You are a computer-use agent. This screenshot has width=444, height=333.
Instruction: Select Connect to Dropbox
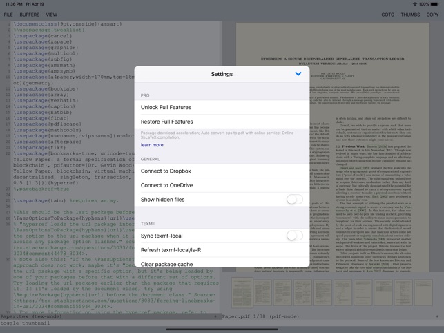click(166, 171)
